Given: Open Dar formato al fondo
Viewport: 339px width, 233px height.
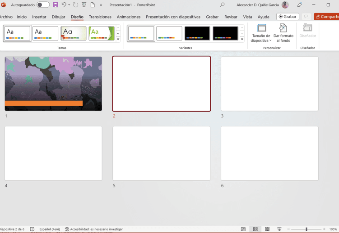Looking at the screenshot, I should click(x=283, y=33).
